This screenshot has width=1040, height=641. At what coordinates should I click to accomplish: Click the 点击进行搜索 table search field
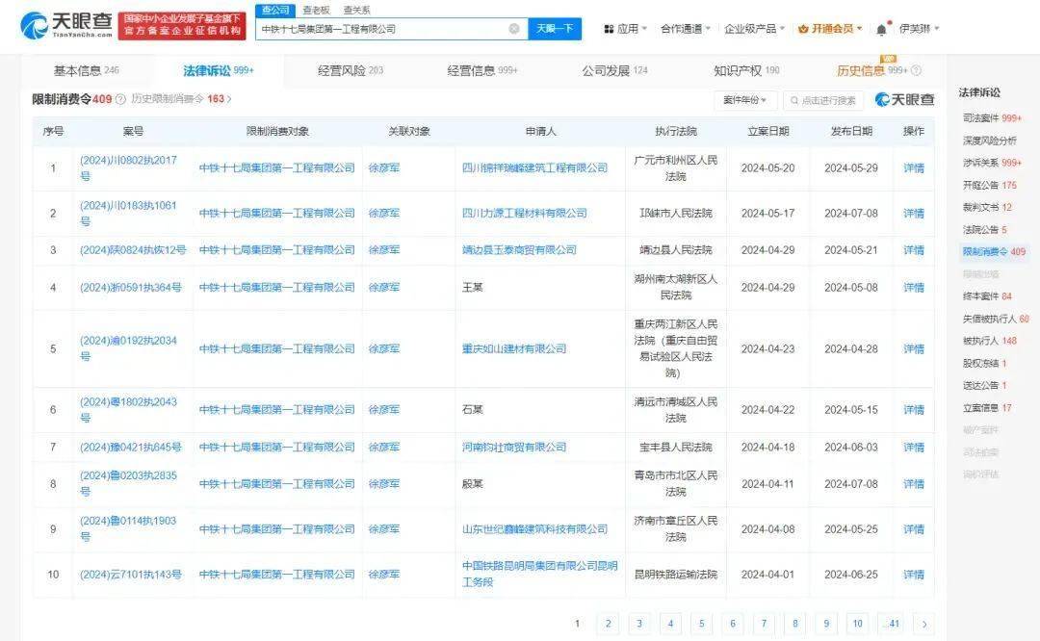[823, 100]
